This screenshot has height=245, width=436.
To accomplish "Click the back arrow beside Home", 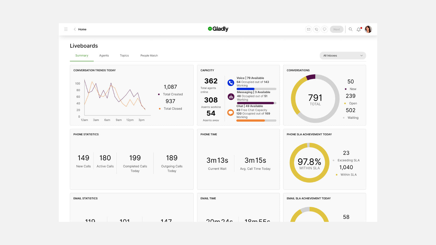I will pyautogui.click(x=75, y=29).
